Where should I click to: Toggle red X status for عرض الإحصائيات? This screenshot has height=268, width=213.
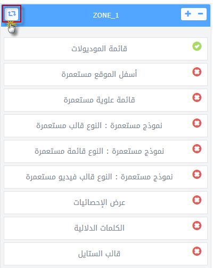tap(197, 200)
